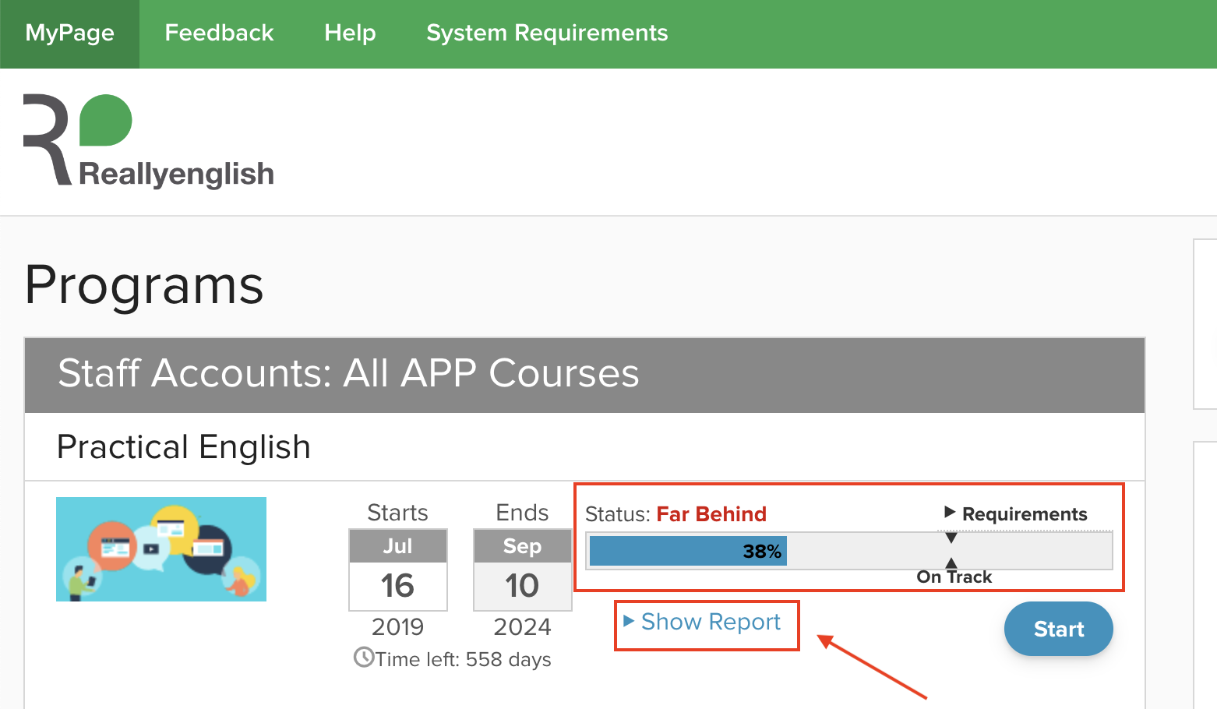The height and width of the screenshot is (709, 1217).
Task: Open the Feedback menu item
Action: (x=219, y=33)
